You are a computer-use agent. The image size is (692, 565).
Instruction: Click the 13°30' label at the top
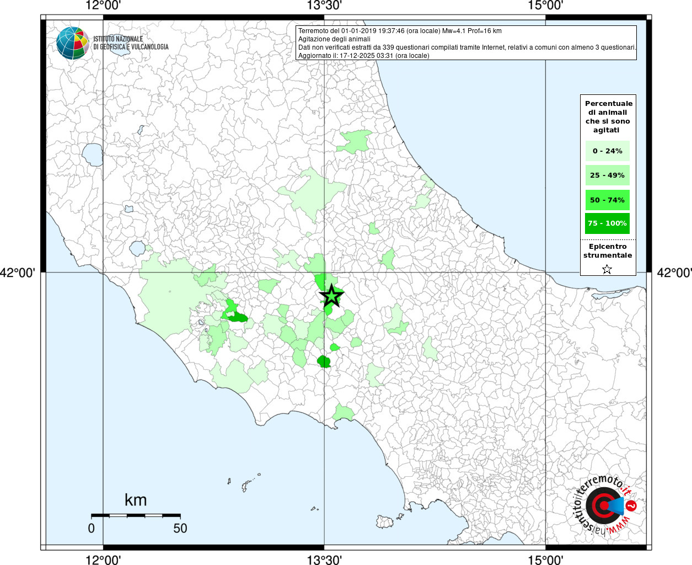point(324,6)
